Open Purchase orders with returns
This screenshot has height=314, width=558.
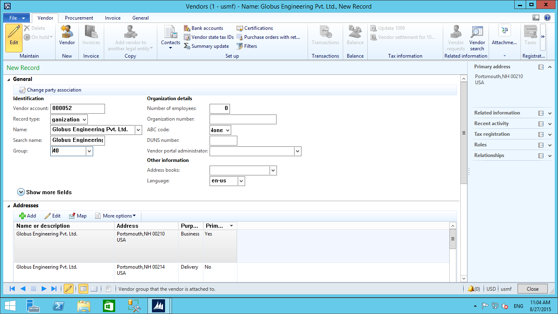[x=268, y=37]
